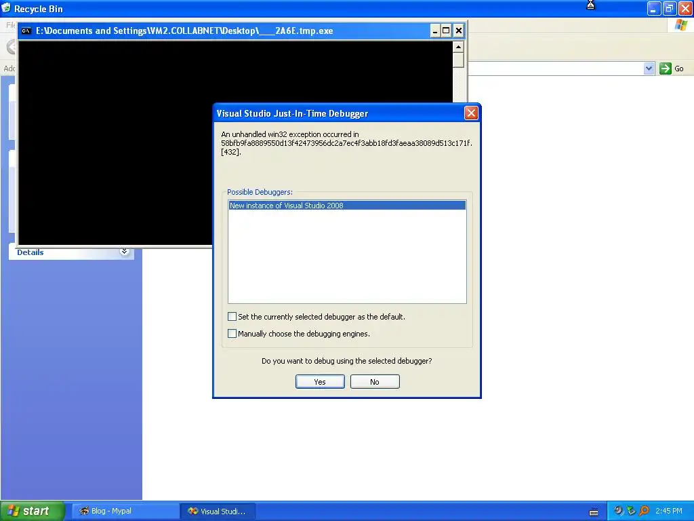
Task: Click the 2:45 PM system clock
Action: coord(669,511)
